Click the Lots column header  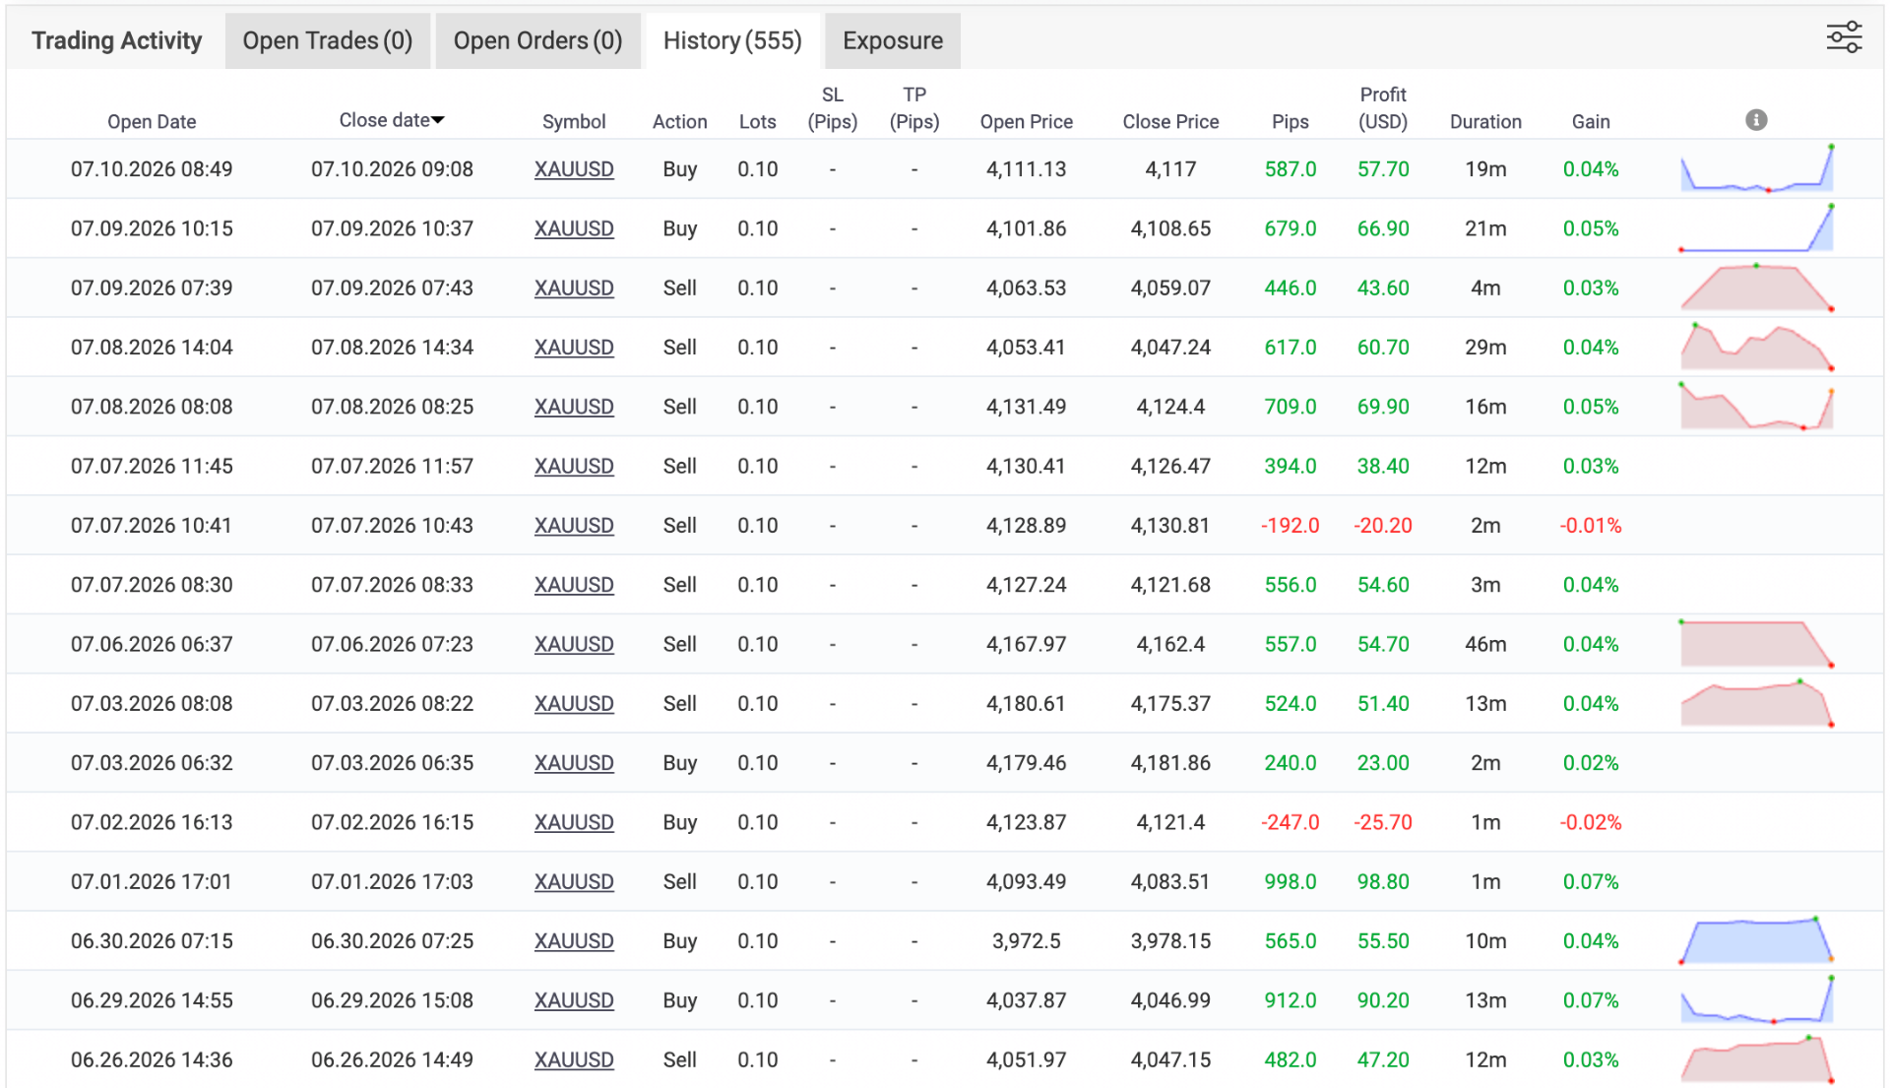coord(758,122)
